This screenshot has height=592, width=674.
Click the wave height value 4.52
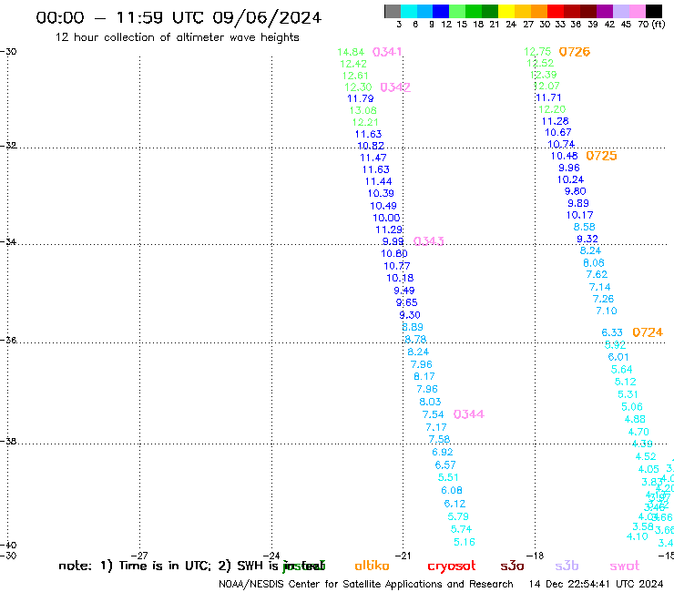point(646,456)
